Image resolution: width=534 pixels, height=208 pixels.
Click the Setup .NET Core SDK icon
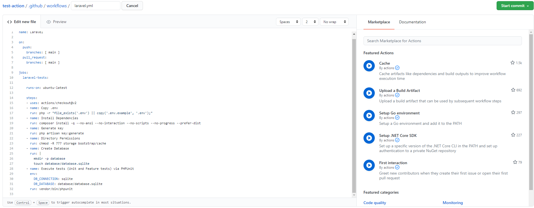369,138
